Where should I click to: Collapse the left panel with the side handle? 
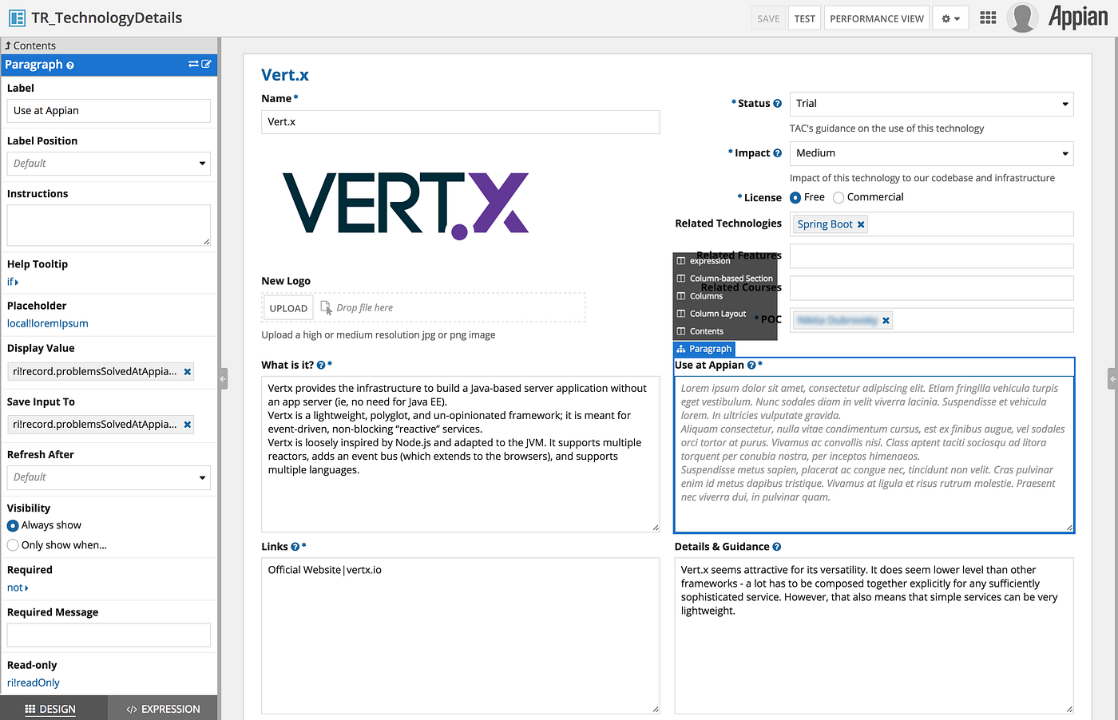pyautogui.click(x=224, y=378)
